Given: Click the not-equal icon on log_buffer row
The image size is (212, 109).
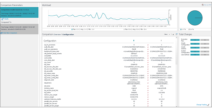Looking at the screenshot, I should pyautogui.click(x=148, y=93).
